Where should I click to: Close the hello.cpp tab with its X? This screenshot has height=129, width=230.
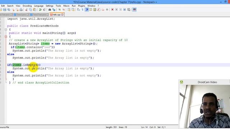click(62, 15)
